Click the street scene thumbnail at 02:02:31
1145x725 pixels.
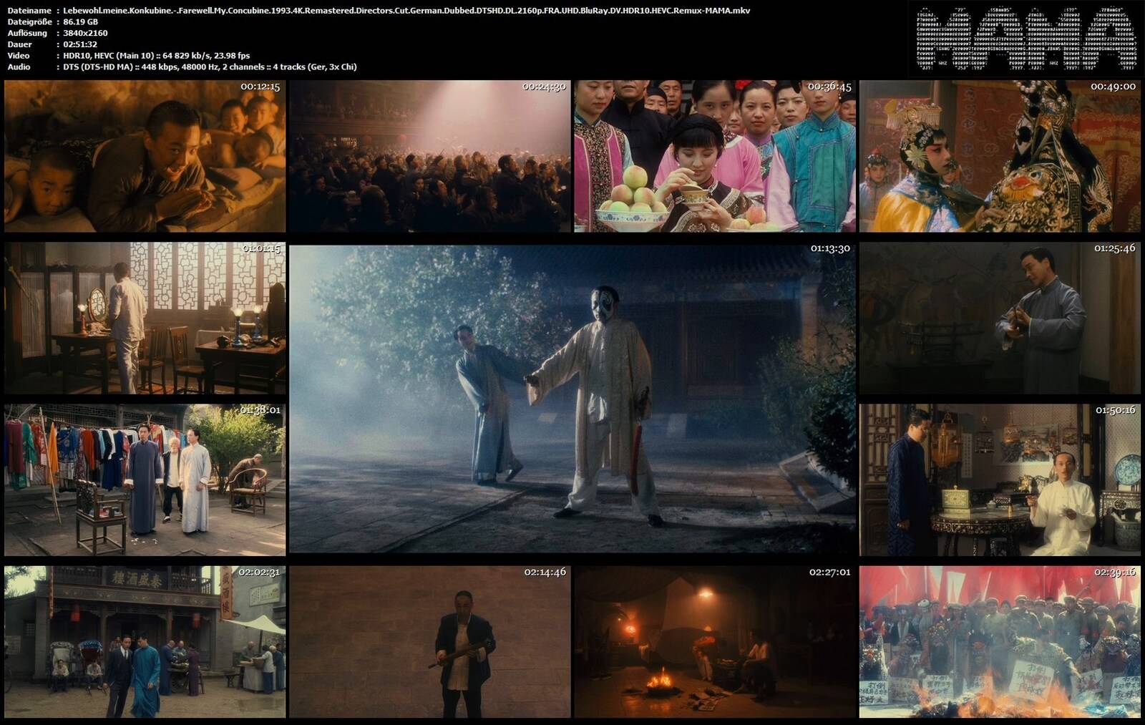click(x=145, y=642)
